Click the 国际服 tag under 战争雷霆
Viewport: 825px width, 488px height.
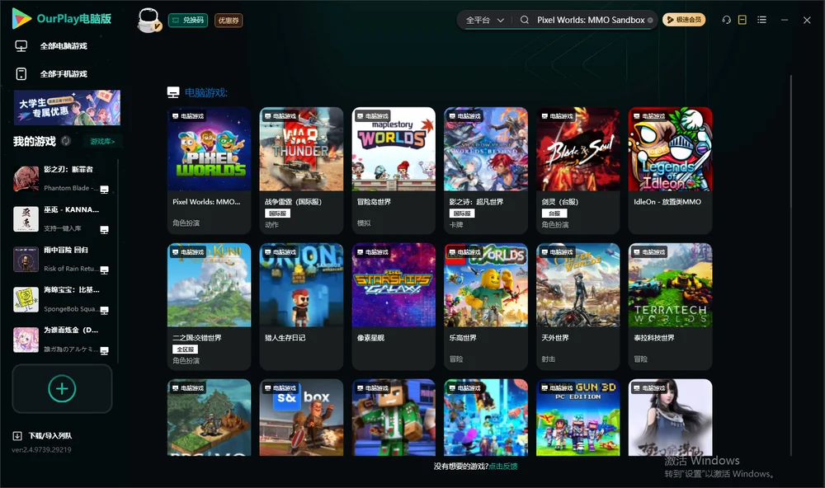[x=277, y=213]
